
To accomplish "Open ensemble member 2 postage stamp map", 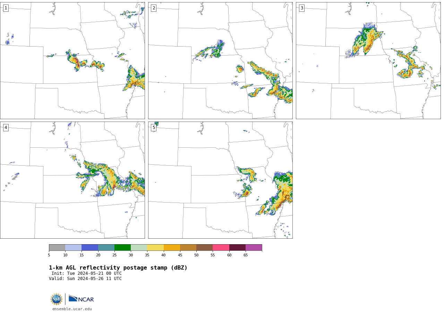I will [x=220, y=60].
